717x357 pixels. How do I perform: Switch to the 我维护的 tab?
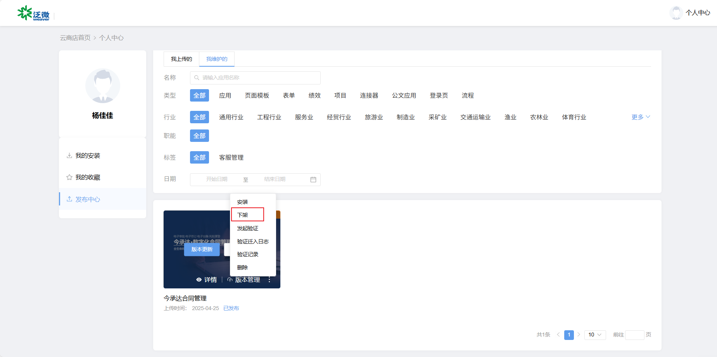pos(217,59)
